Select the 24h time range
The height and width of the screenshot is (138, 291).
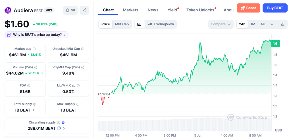pos(242,24)
